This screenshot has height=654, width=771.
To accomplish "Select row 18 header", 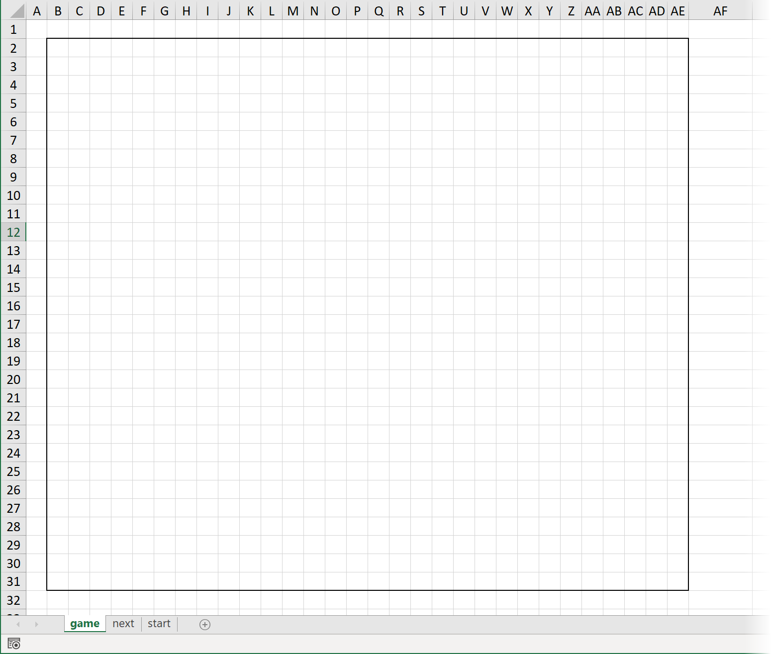I will coord(13,342).
